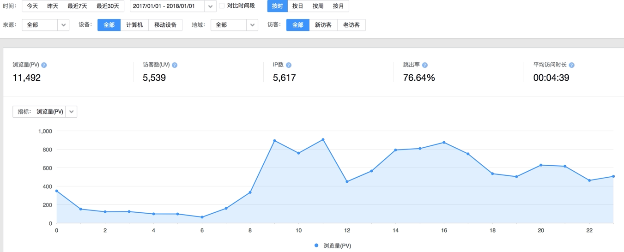This screenshot has height=252, width=624.
Task: Select the 最近7天 time range
Action: [77, 6]
